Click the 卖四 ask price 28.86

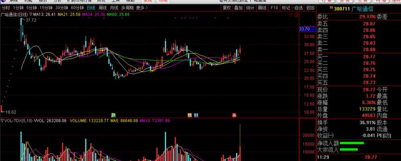point(369,30)
